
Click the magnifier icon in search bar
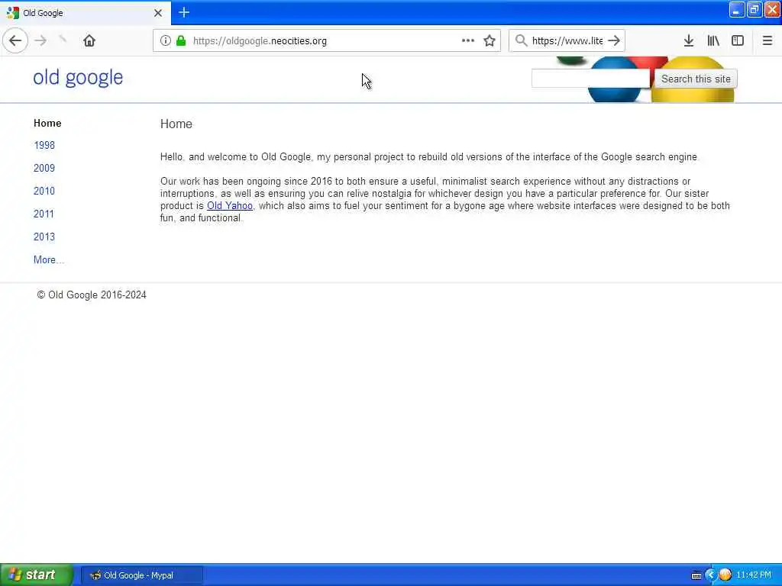(x=521, y=40)
